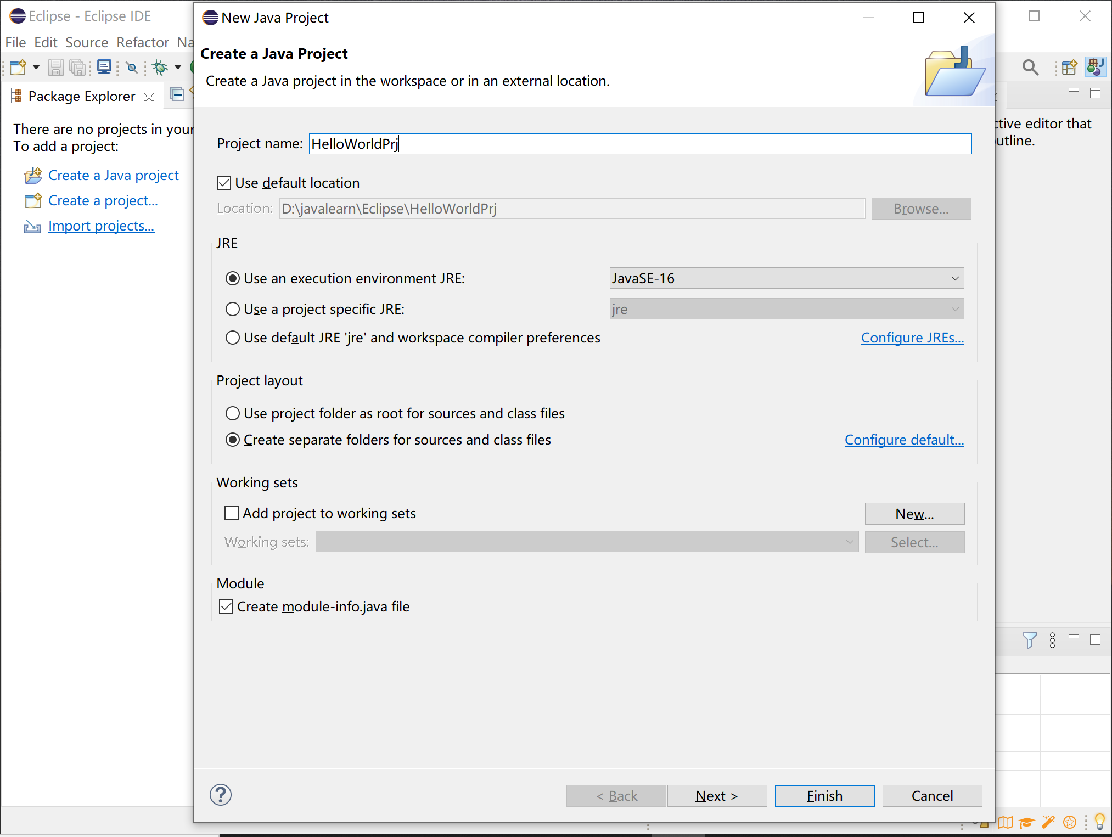The height and width of the screenshot is (837, 1112).
Task: Click the Open Perspective toolbar icon
Action: pyautogui.click(x=1069, y=67)
